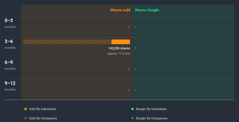The image size is (239, 122).
Task: Click the hatched orange companies bar segment
Action: point(67,42)
